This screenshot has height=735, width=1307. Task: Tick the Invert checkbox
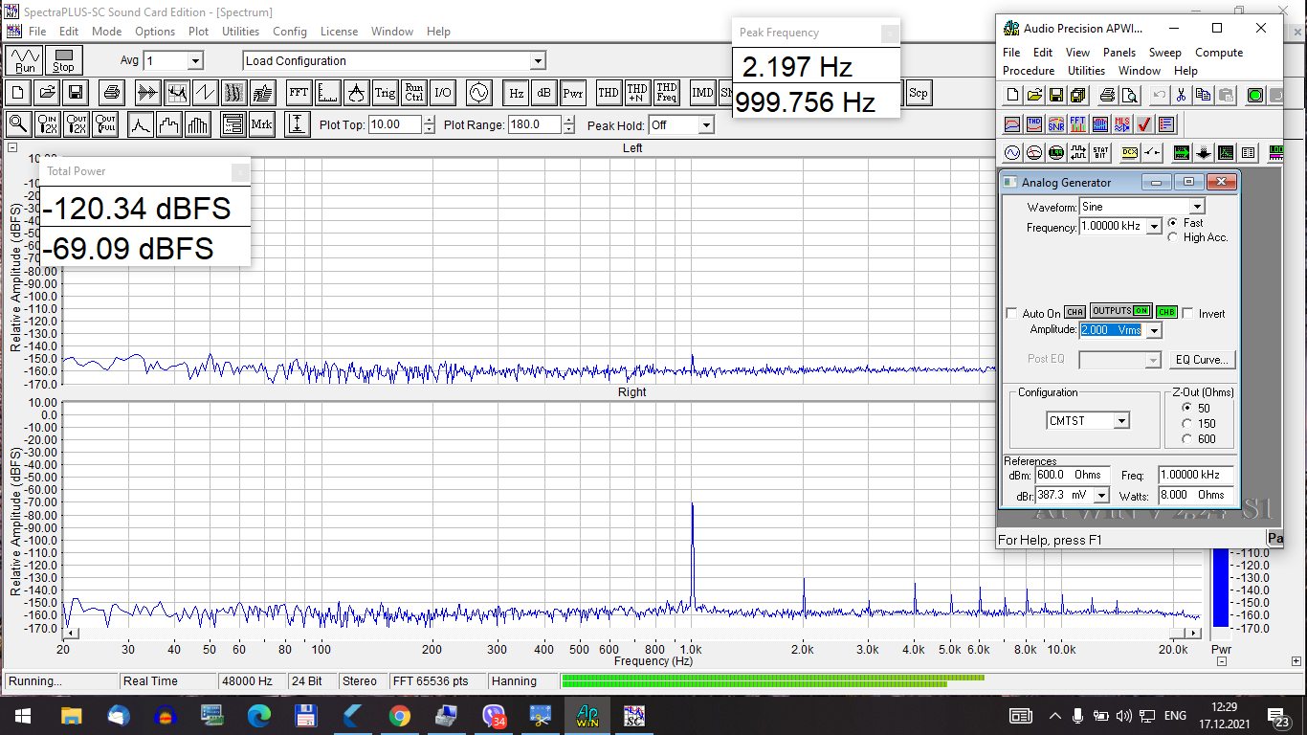1187,314
